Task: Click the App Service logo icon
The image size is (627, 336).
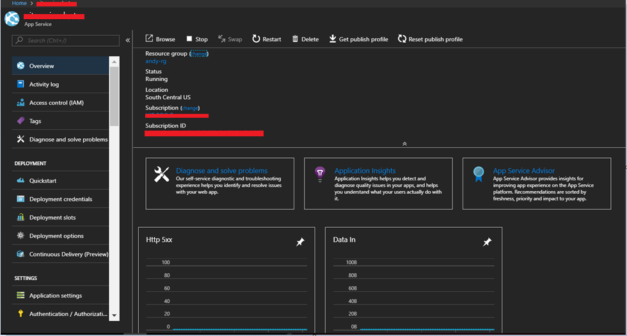Action: [12, 19]
